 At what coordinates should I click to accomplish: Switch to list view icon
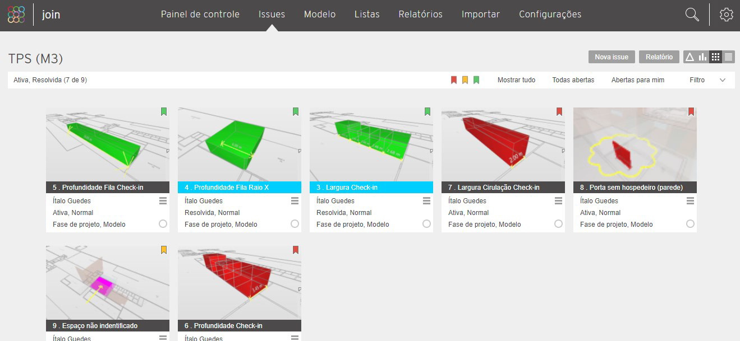[x=728, y=57]
